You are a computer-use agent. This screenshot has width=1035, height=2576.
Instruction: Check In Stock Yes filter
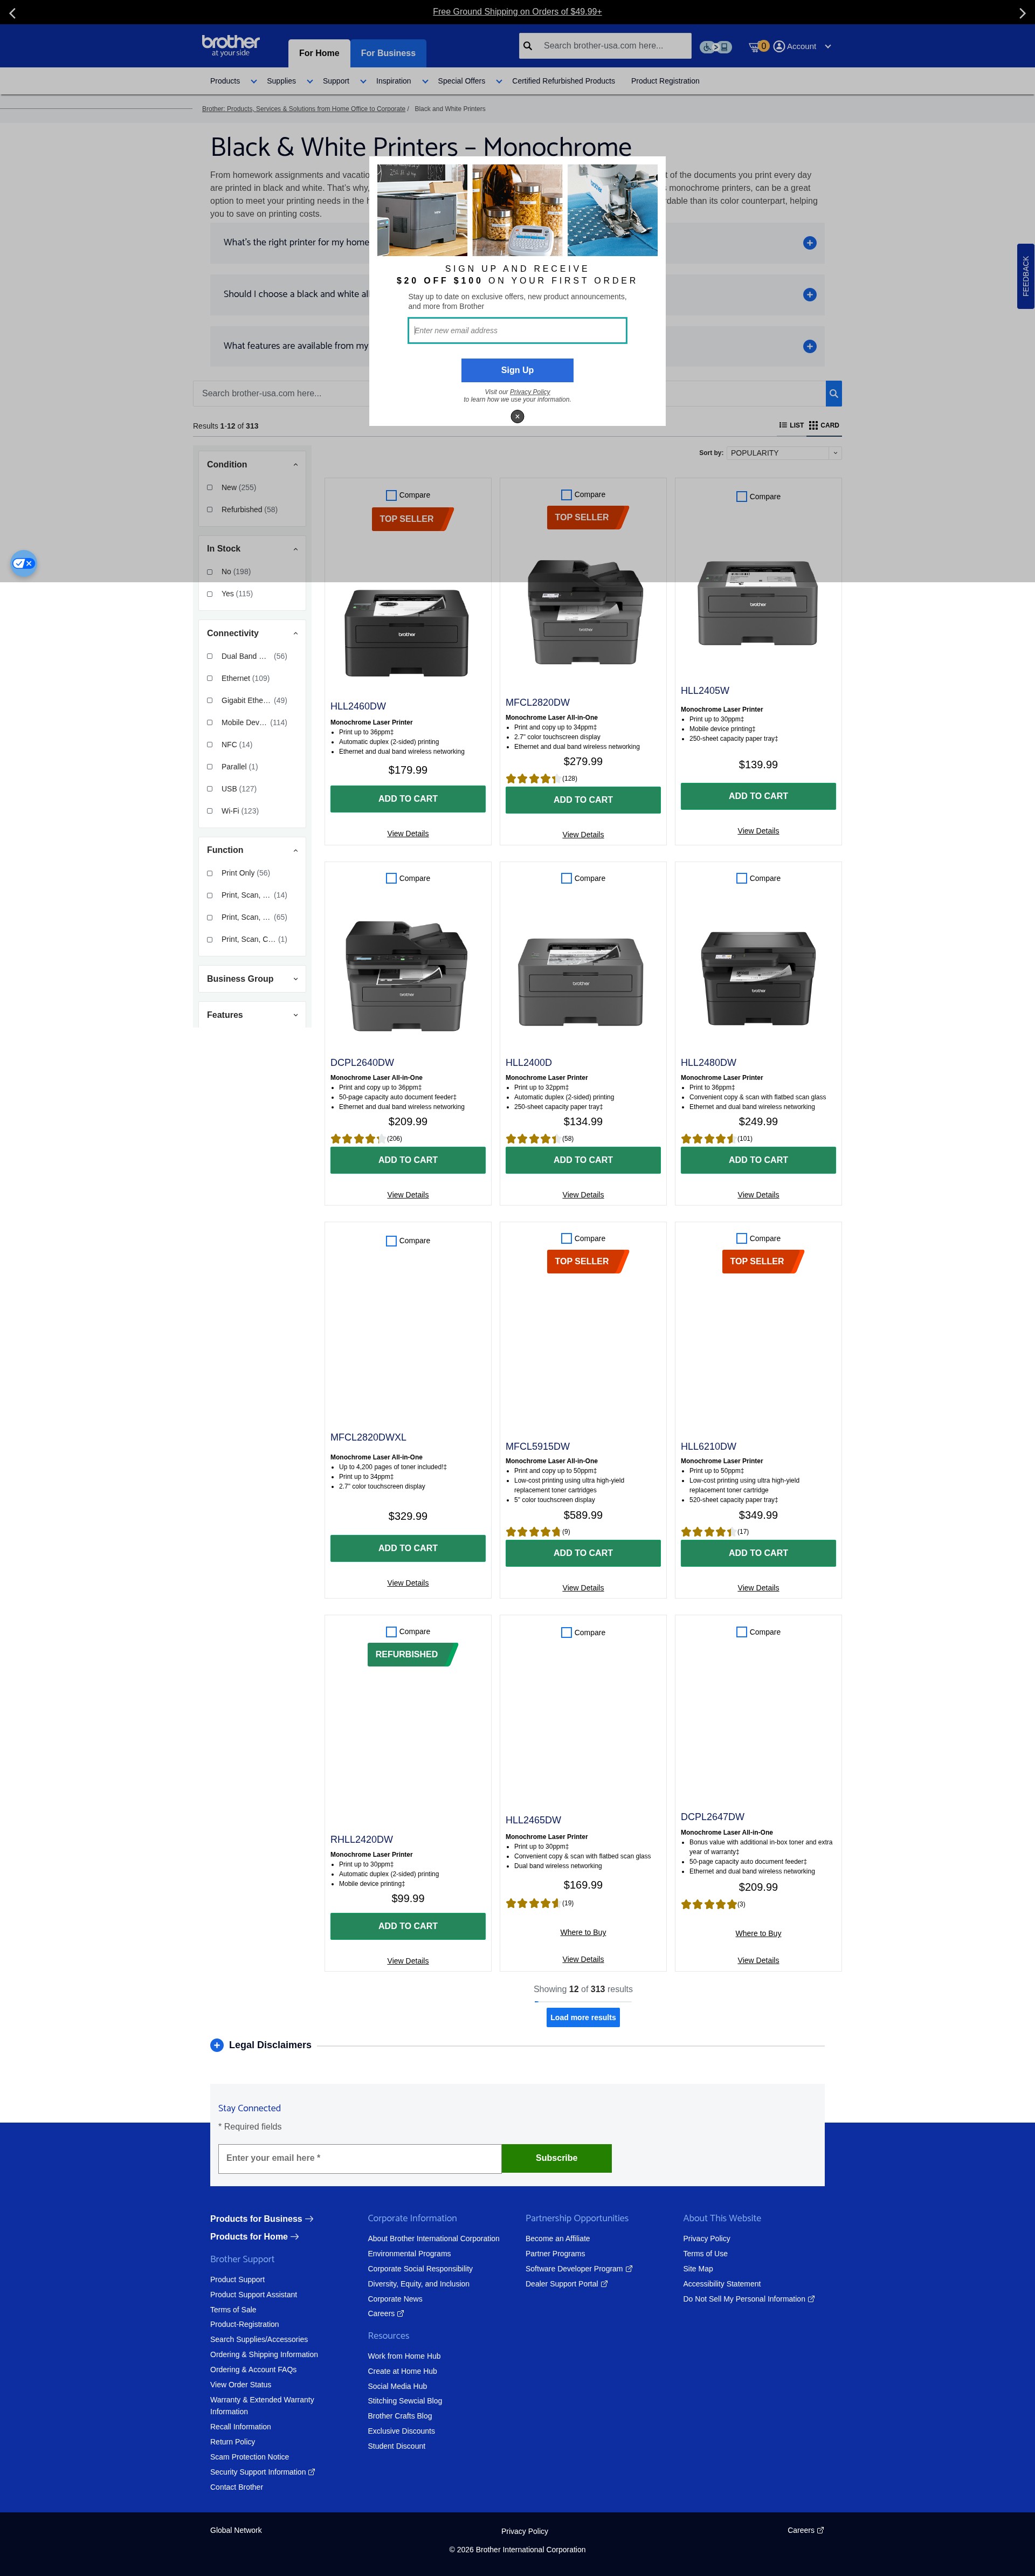[210, 594]
